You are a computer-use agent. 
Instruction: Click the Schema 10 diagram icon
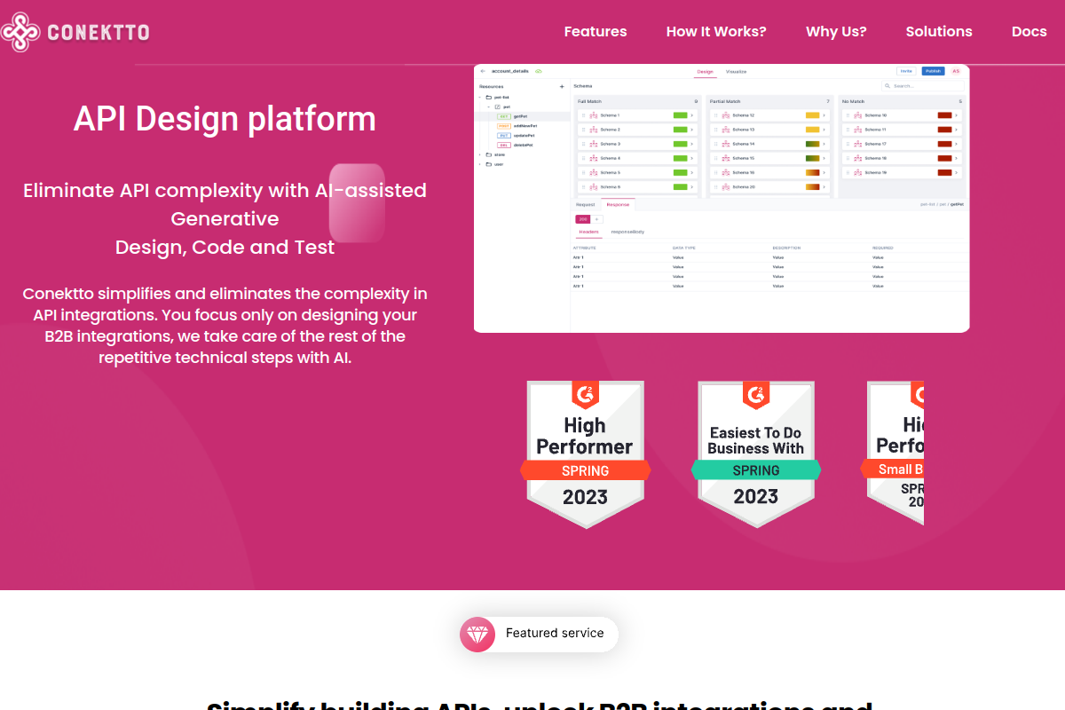(857, 115)
